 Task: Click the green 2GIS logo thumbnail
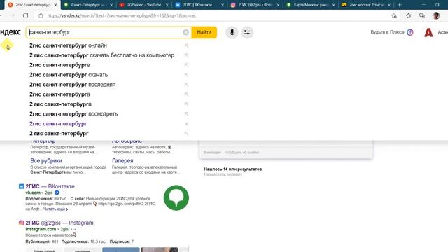[176, 197]
